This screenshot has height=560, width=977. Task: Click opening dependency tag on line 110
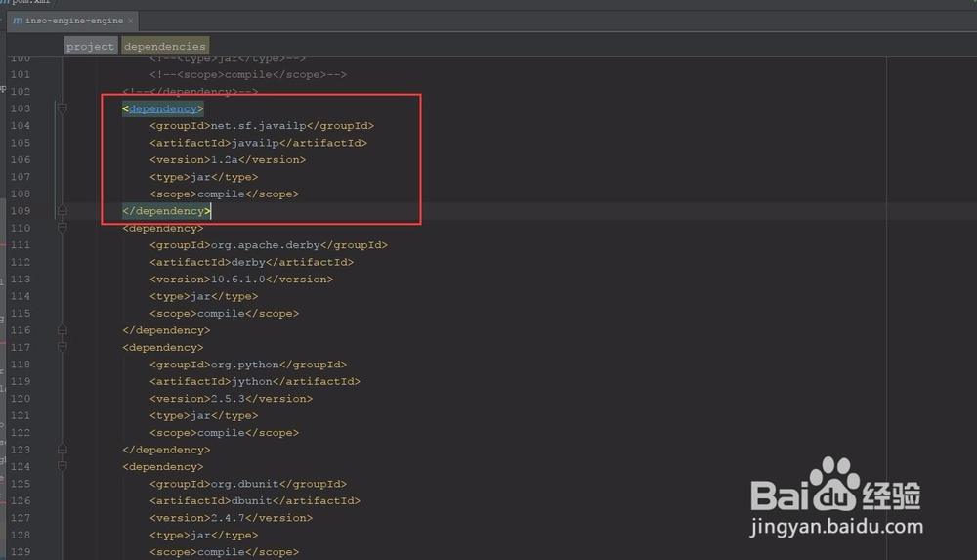coord(162,229)
